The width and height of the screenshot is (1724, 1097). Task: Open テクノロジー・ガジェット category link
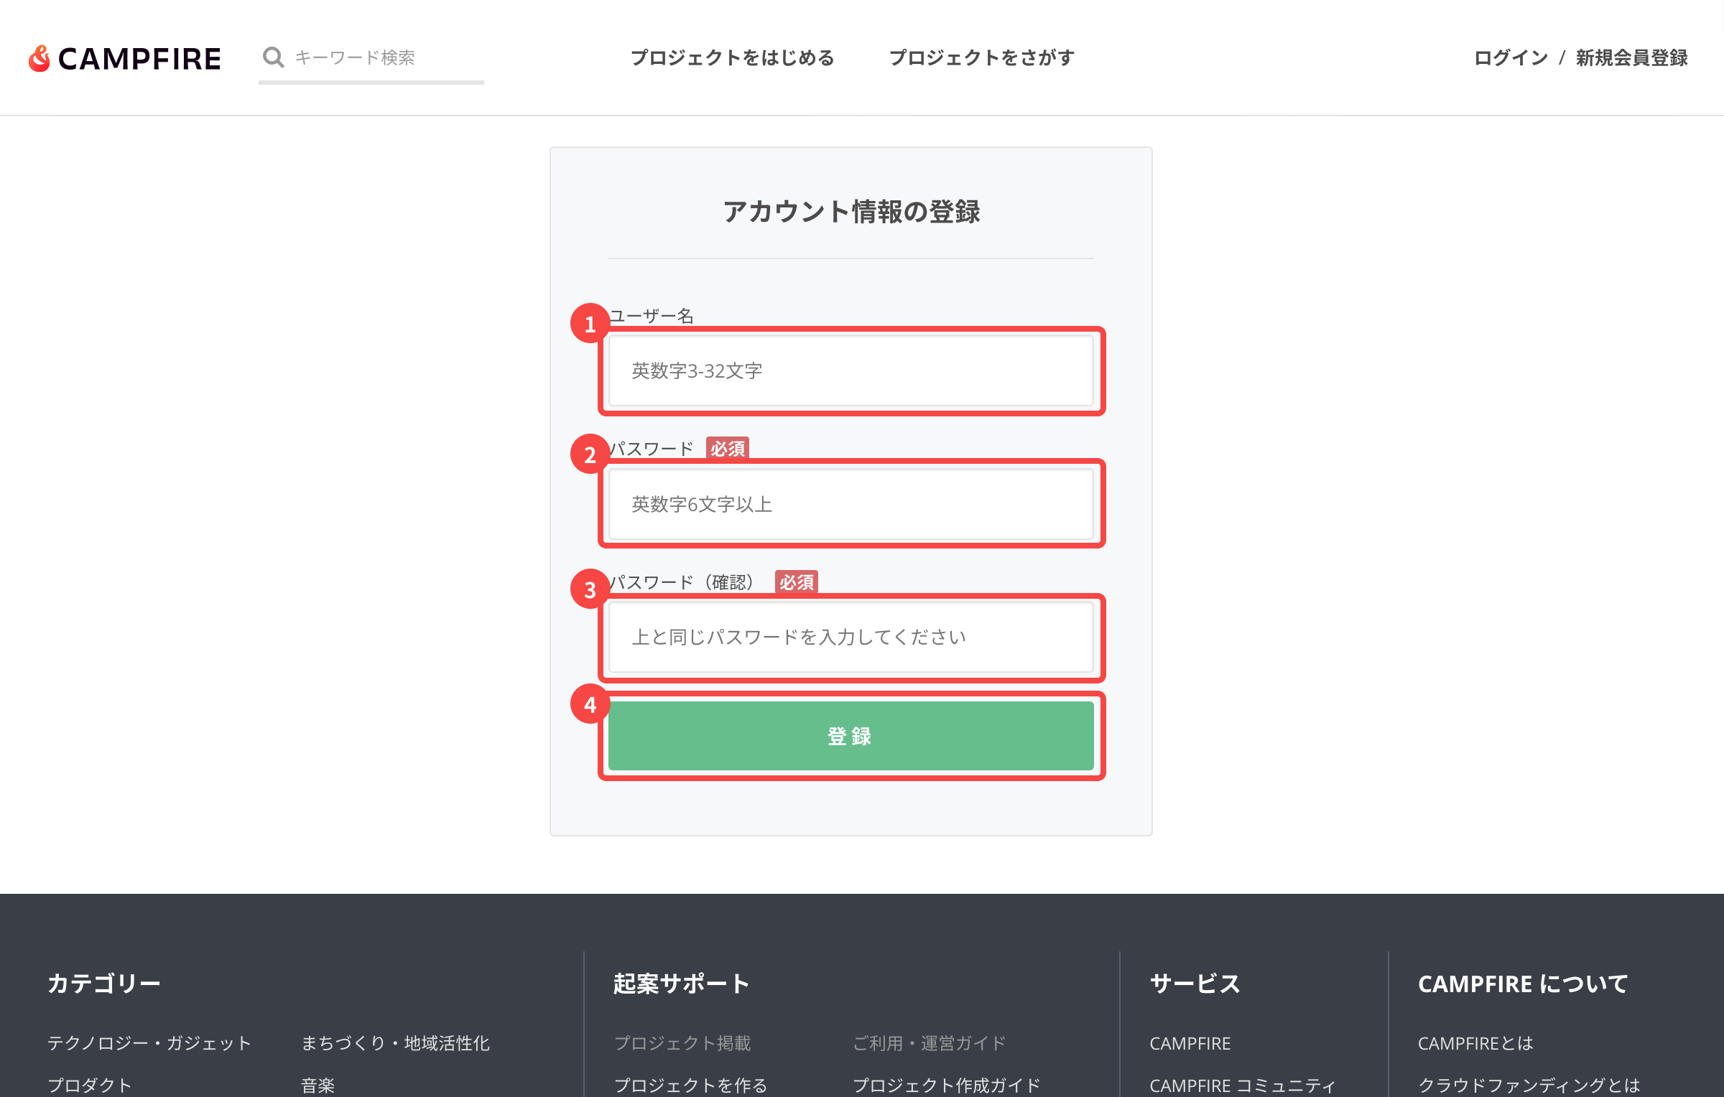149,1043
